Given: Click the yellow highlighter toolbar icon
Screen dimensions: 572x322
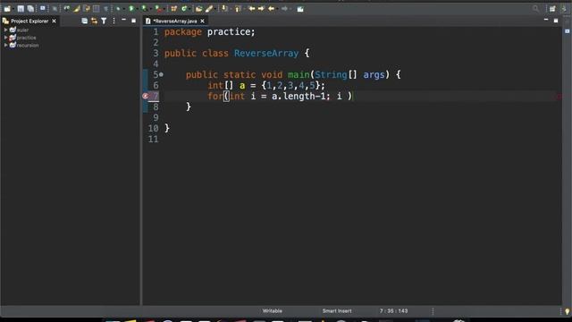Looking at the screenshot, I should pos(77,9).
